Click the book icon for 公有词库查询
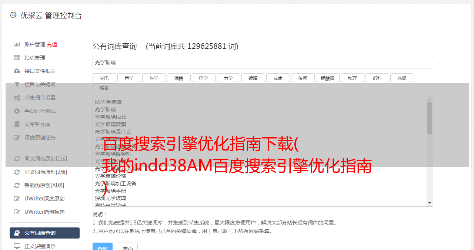The height and width of the screenshot is (250, 474). [x=17, y=233]
